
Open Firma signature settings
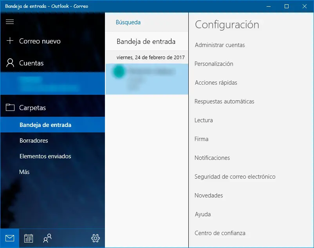(201, 139)
